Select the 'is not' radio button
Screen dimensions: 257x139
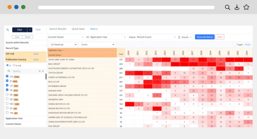pos(14,65)
